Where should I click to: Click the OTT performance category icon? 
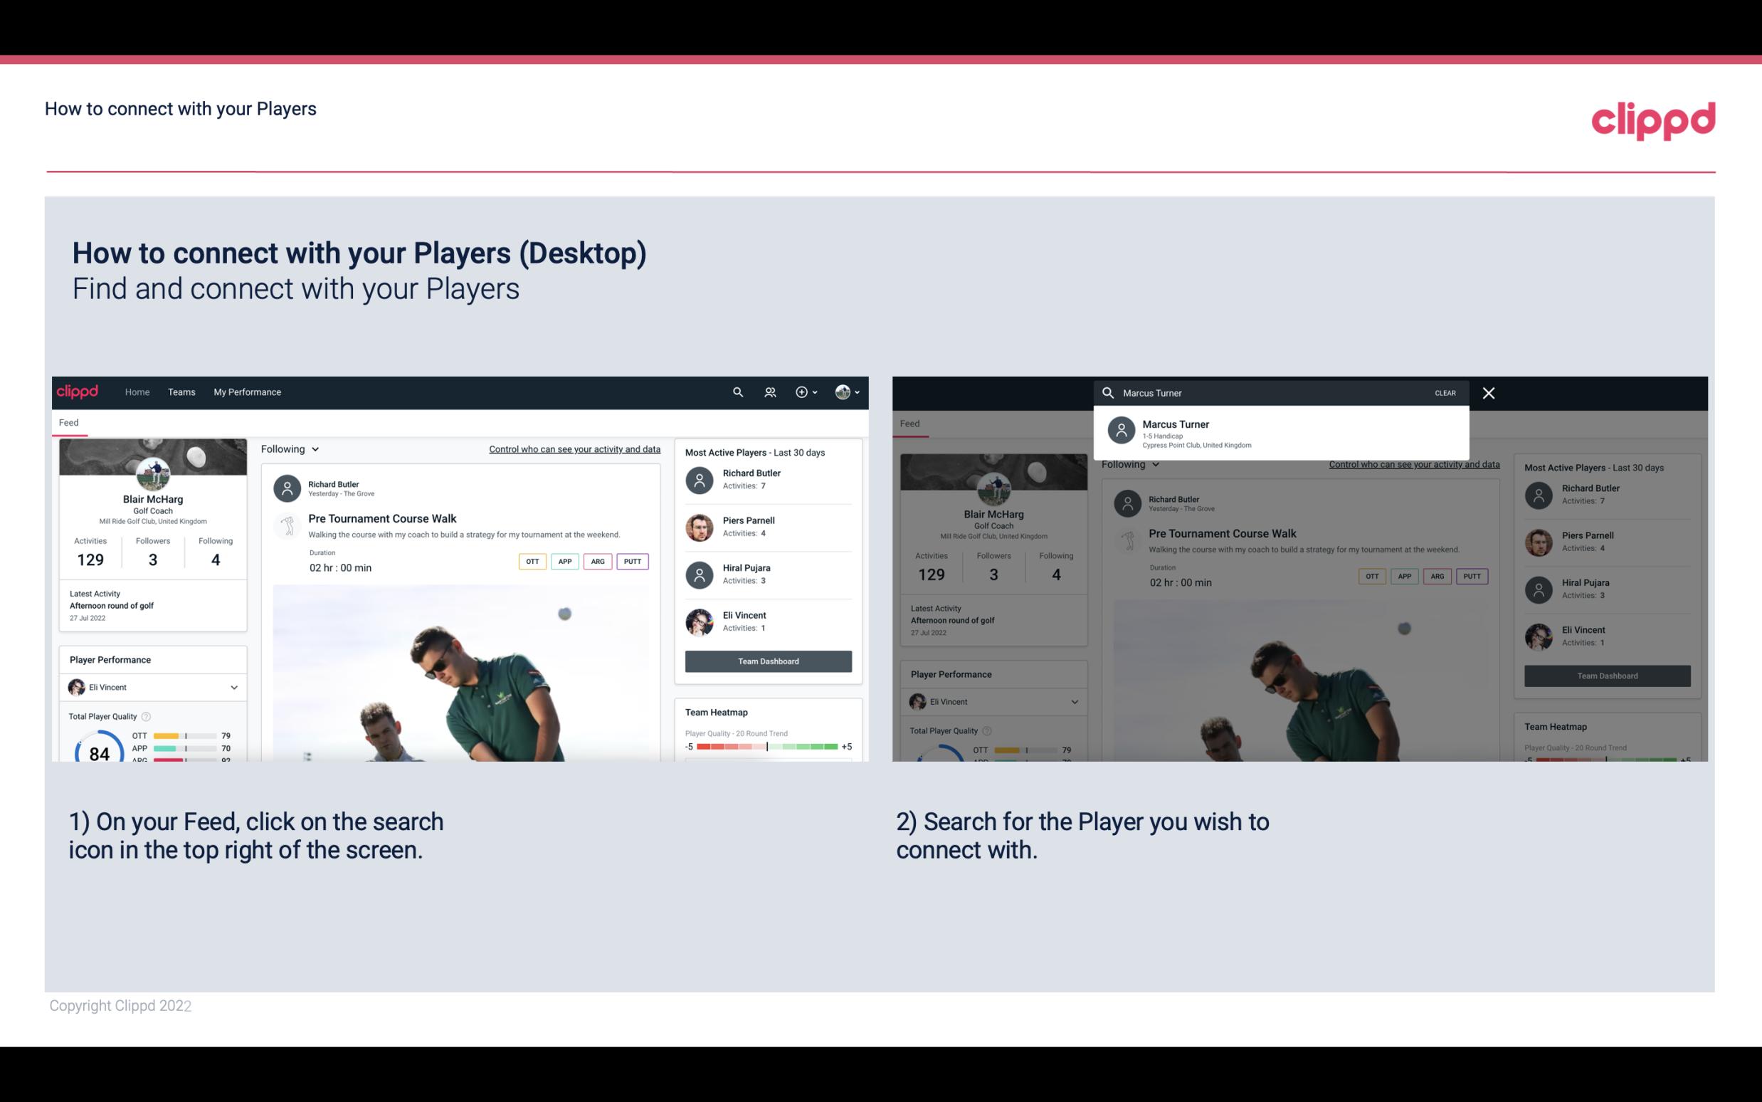[530, 560]
